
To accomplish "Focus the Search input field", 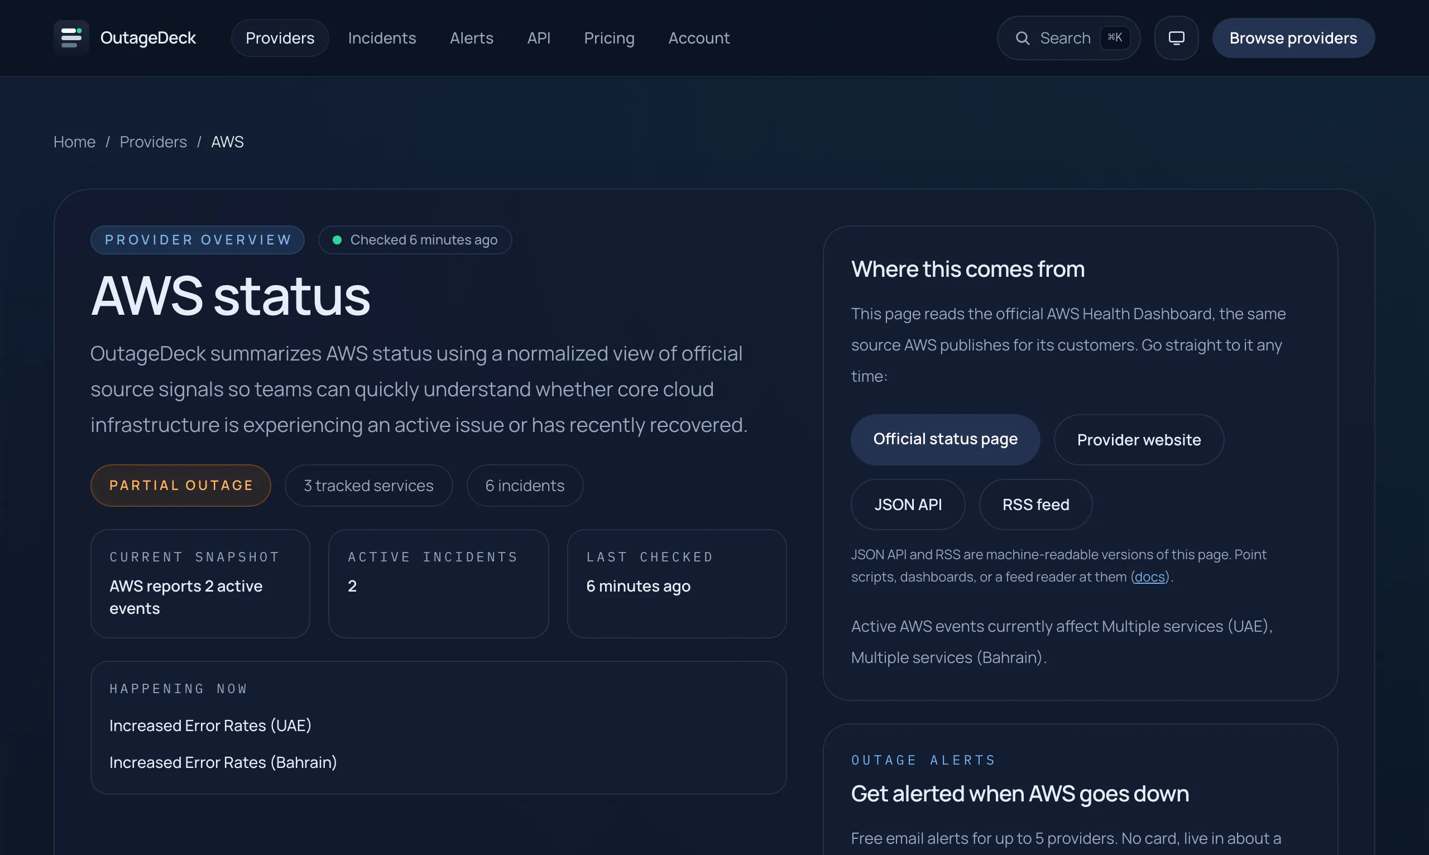I will pos(1068,38).
